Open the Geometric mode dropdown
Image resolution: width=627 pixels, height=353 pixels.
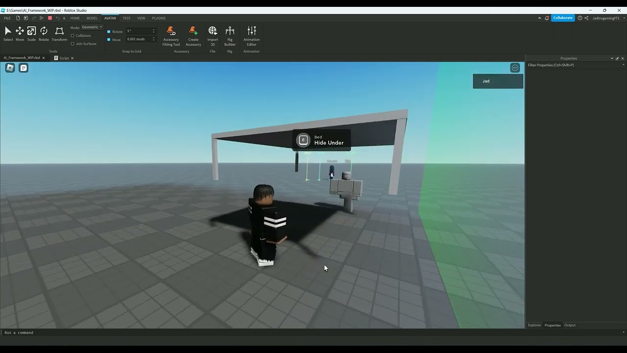point(92,27)
